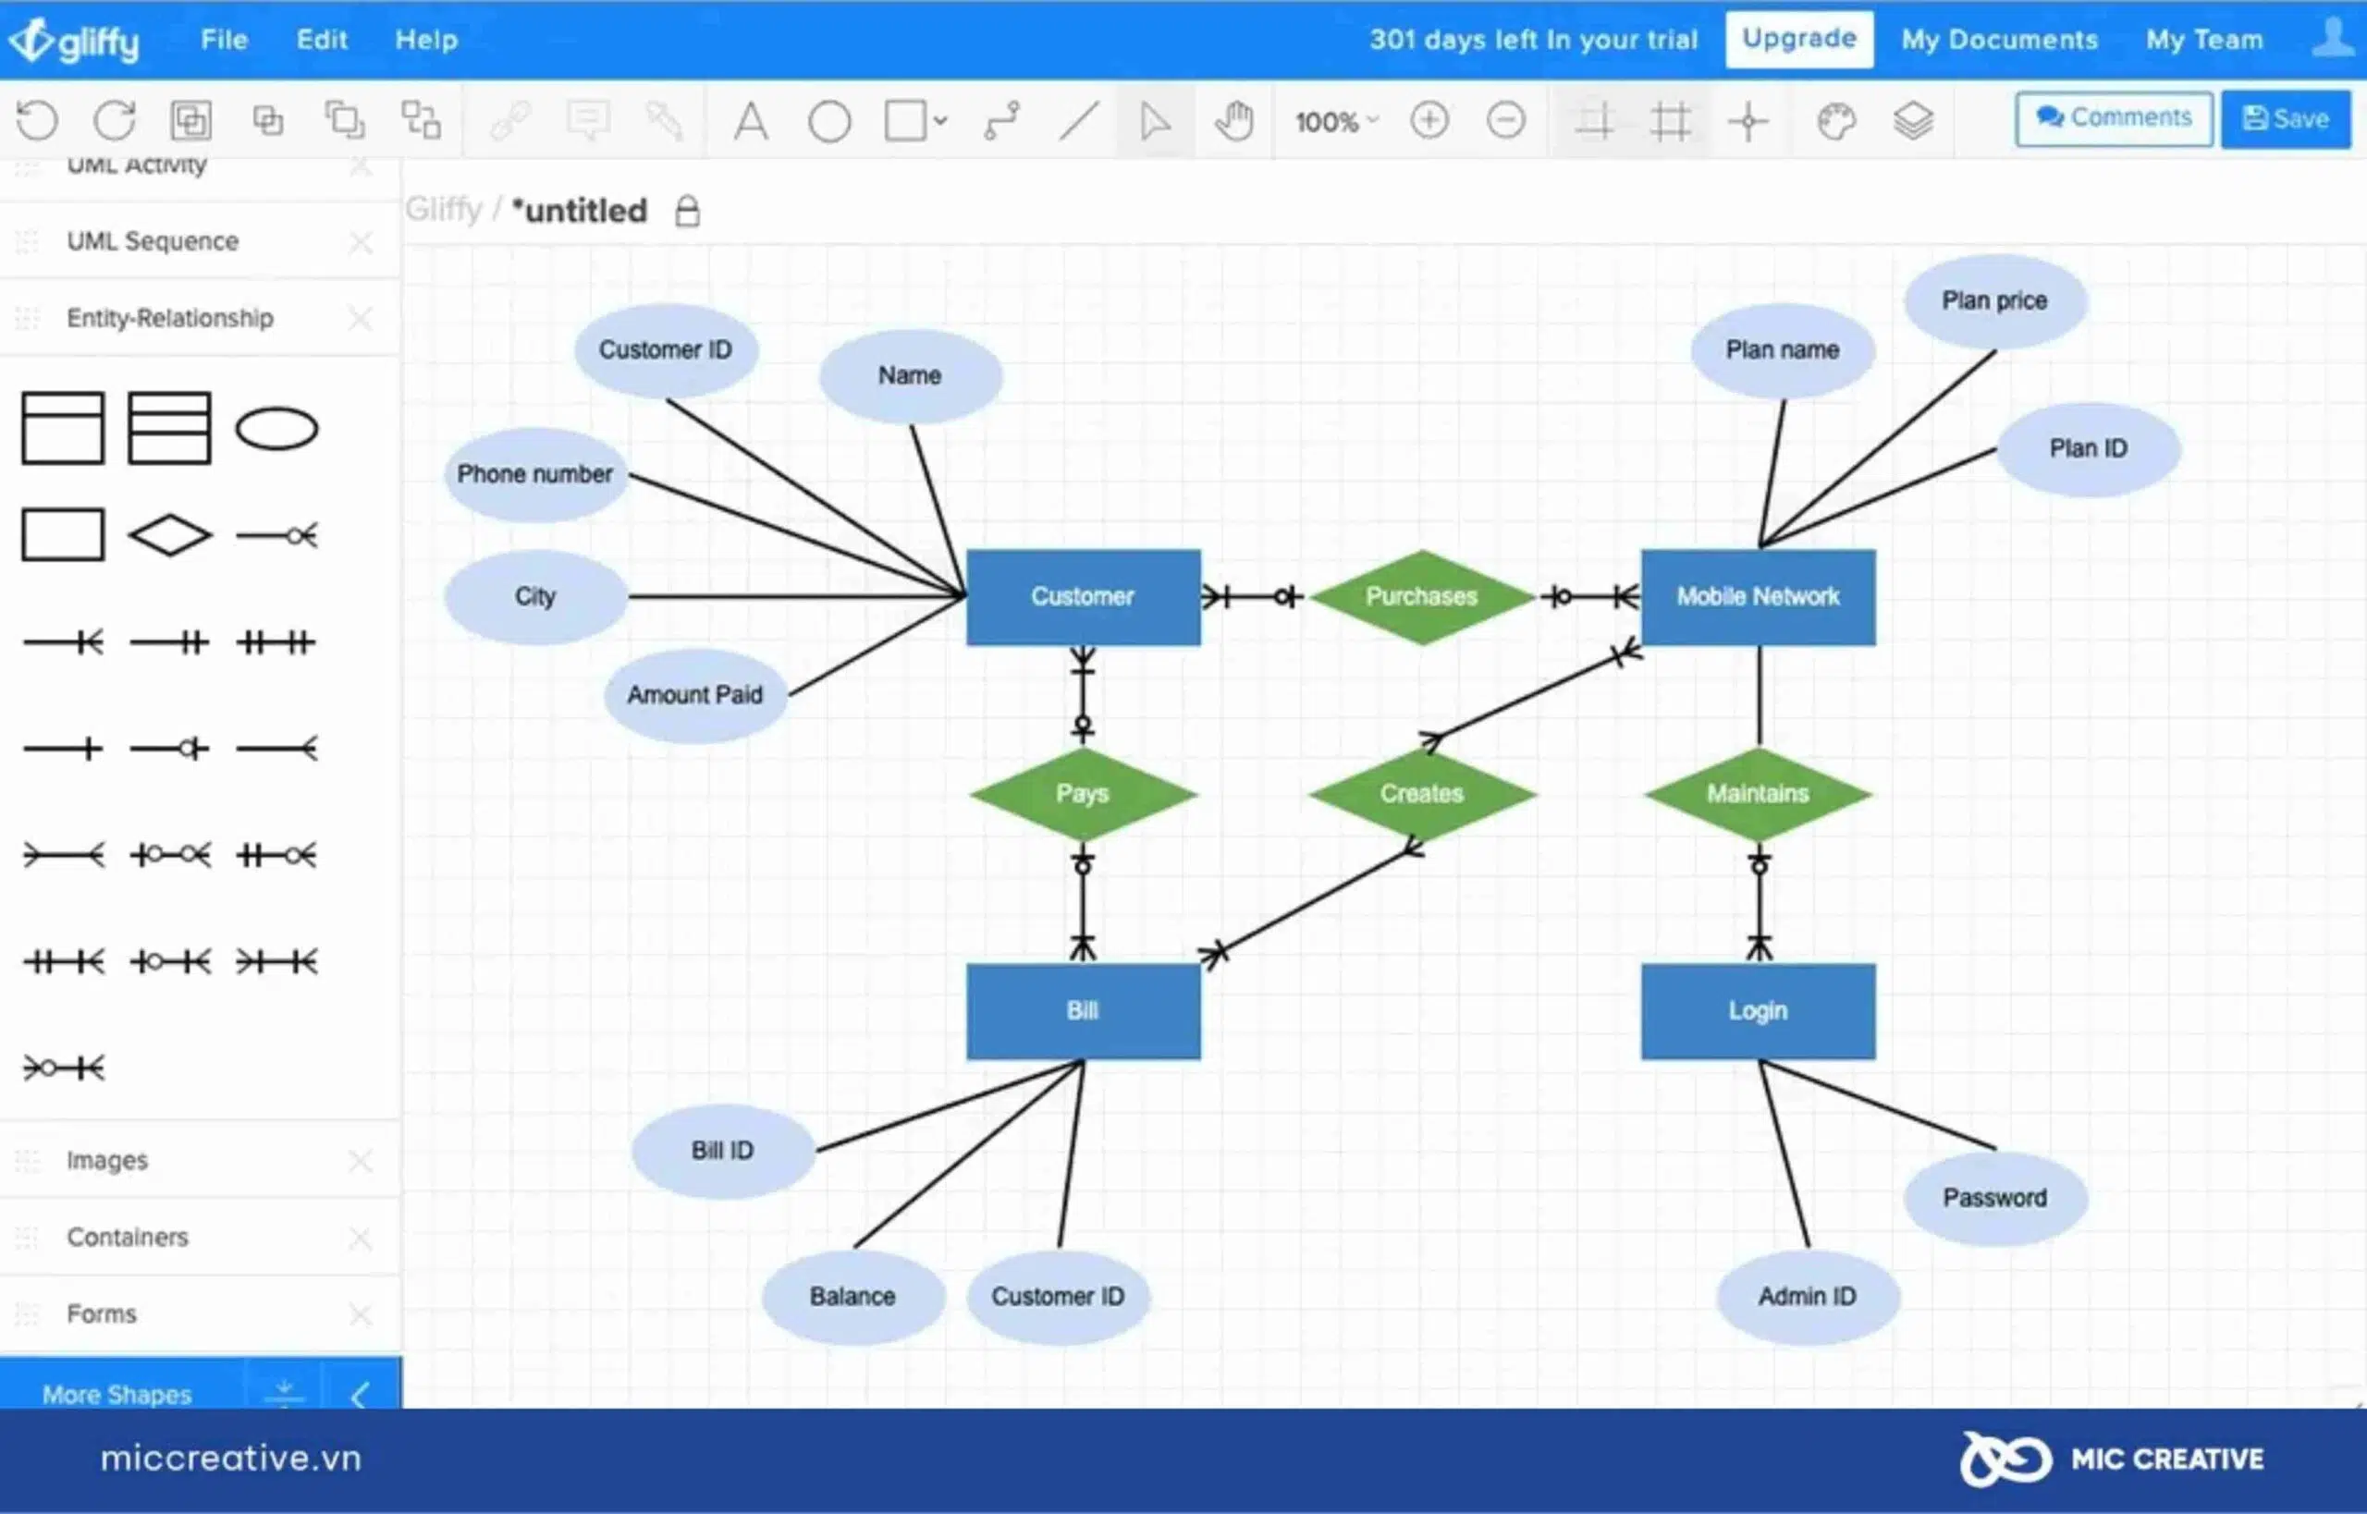Open the user account icon

(2334, 37)
